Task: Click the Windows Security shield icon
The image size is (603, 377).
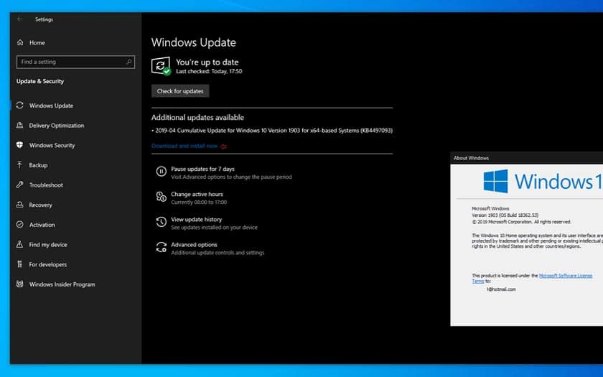Action: point(20,145)
